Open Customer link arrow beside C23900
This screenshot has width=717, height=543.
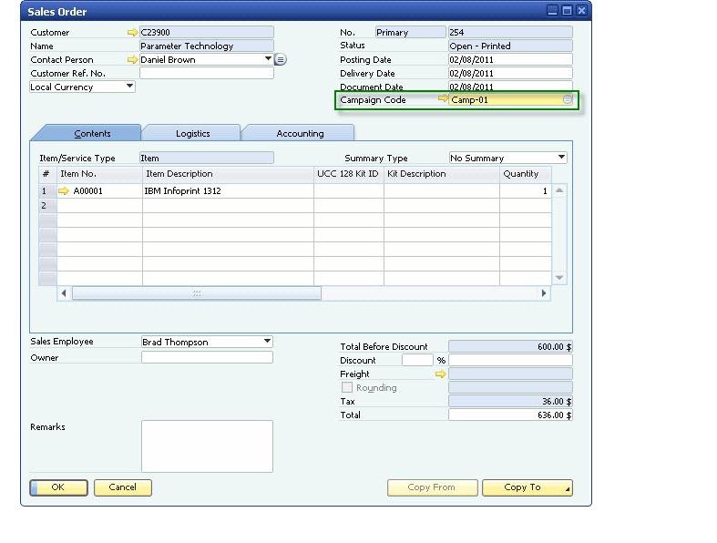pos(132,33)
